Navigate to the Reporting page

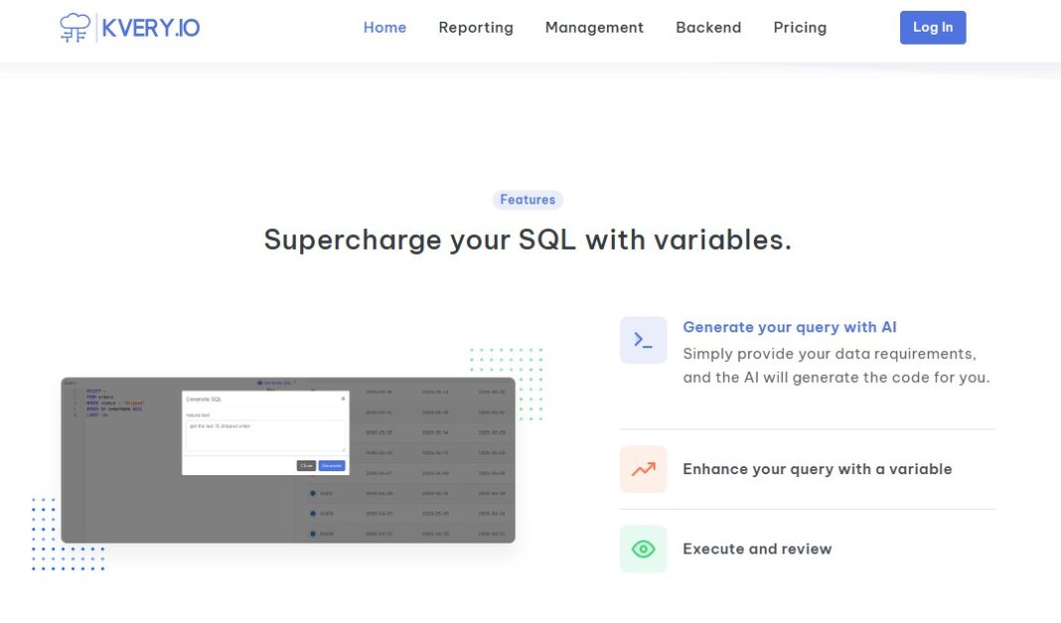coord(476,28)
